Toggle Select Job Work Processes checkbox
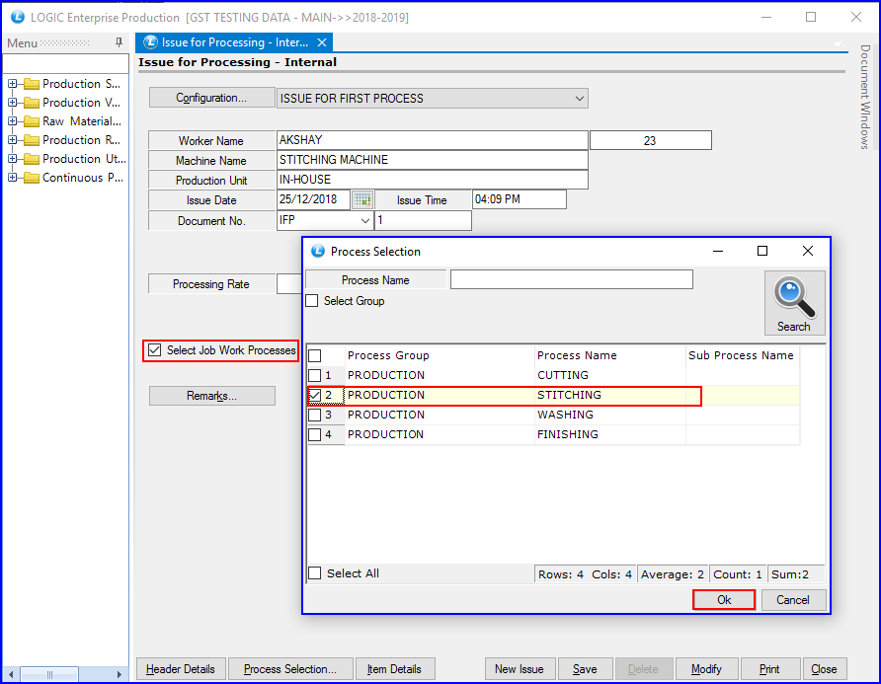881x684 pixels. click(154, 349)
